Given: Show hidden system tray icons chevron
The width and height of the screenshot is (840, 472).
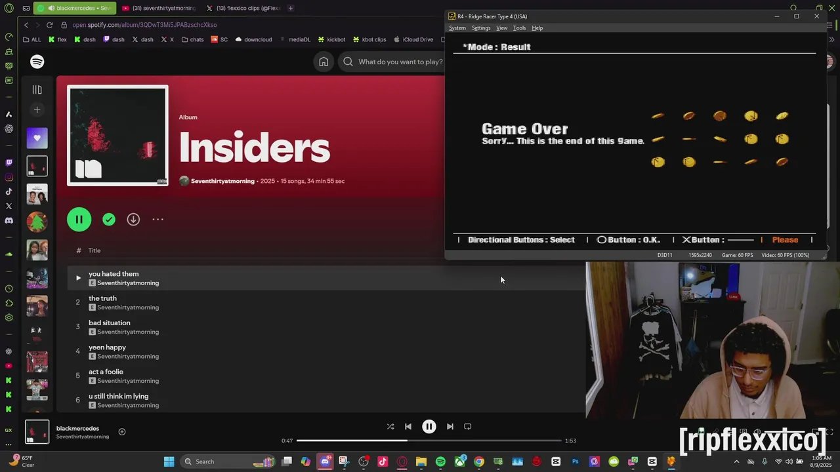Looking at the screenshot, I should pos(736,462).
